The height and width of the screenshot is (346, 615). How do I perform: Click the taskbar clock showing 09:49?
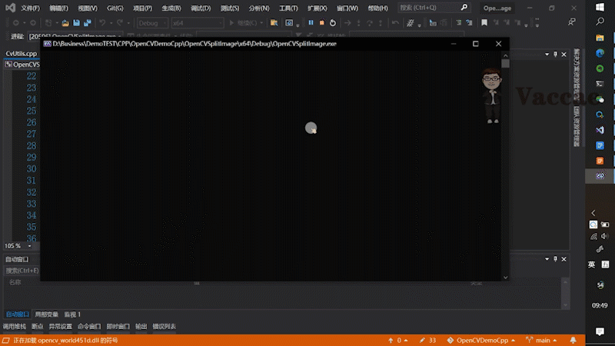click(x=600, y=305)
